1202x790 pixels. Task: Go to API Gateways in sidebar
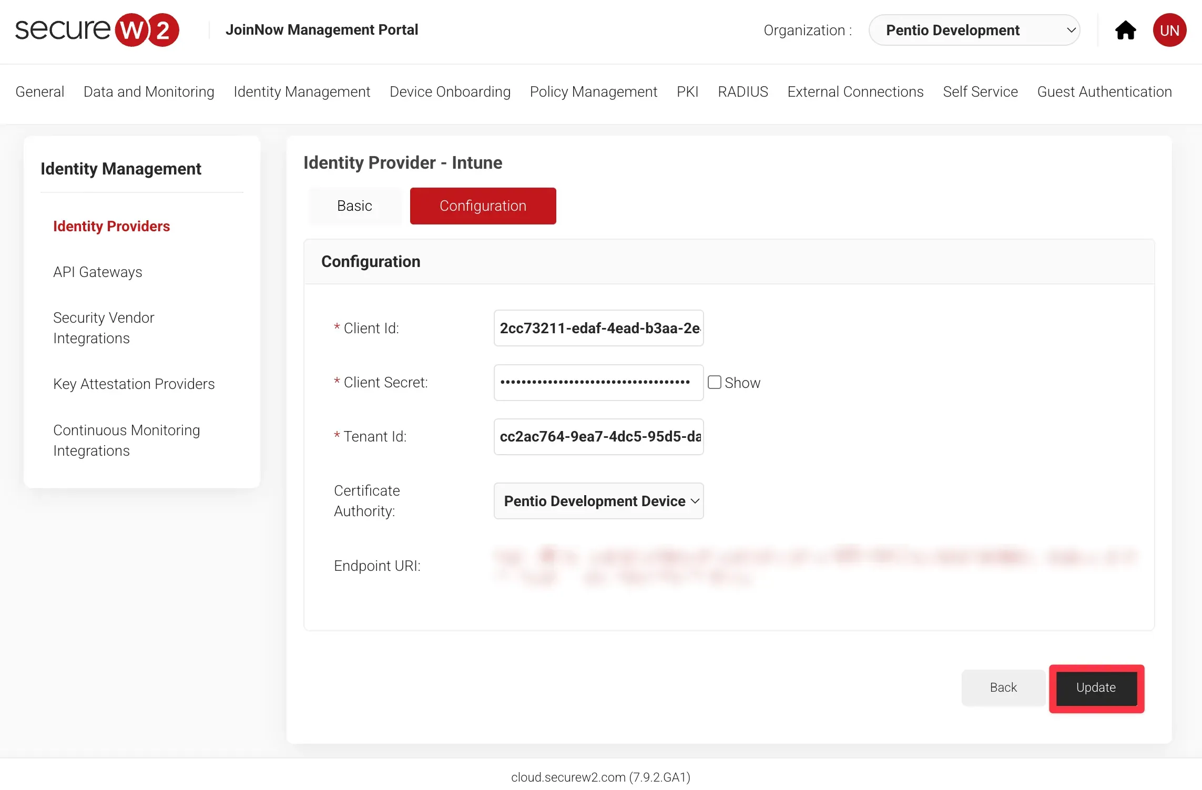98,272
